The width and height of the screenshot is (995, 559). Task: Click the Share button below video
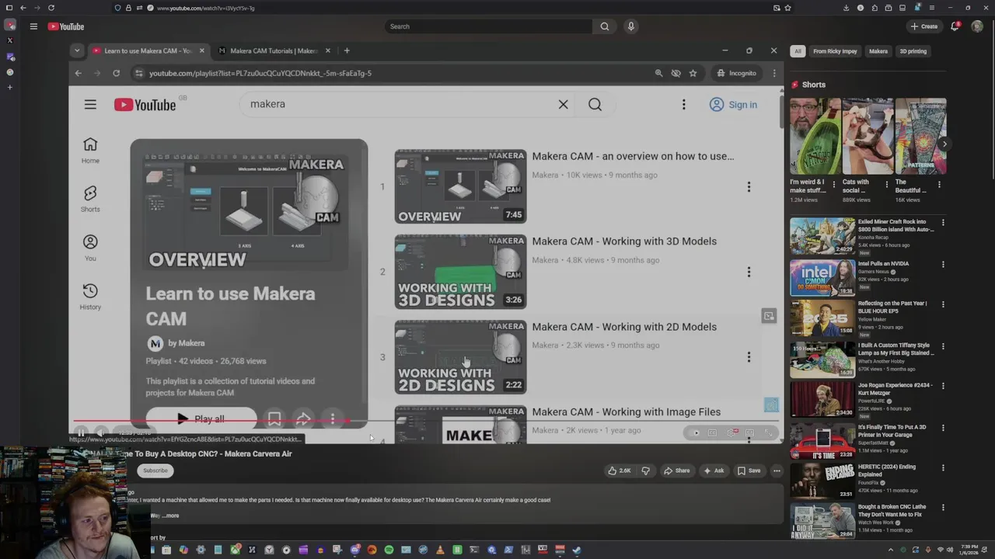pos(676,470)
